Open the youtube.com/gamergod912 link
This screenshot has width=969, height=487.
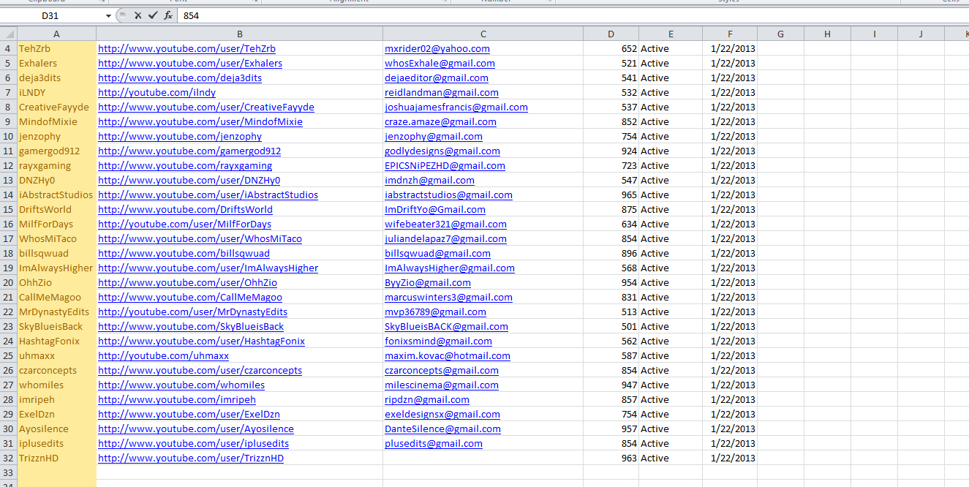click(x=189, y=151)
